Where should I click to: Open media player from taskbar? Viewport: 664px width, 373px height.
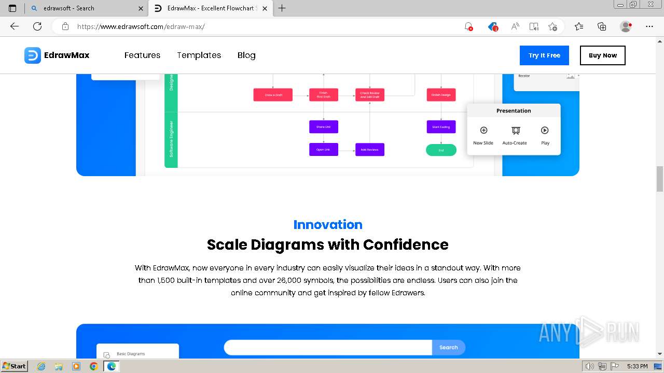click(76, 366)
